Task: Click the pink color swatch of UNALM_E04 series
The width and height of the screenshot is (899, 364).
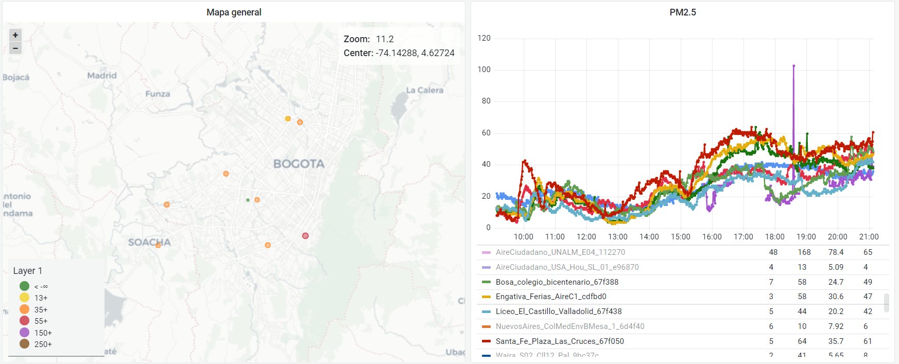Action: [486, 253]
